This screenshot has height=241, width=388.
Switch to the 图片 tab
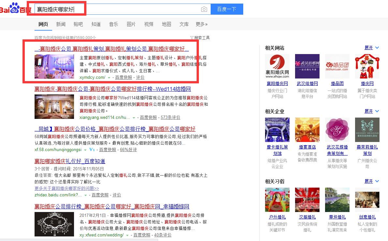(x=131, y=24)
